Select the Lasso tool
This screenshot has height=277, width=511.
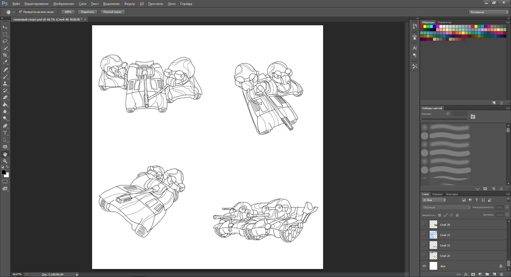[x=5, y=41]
